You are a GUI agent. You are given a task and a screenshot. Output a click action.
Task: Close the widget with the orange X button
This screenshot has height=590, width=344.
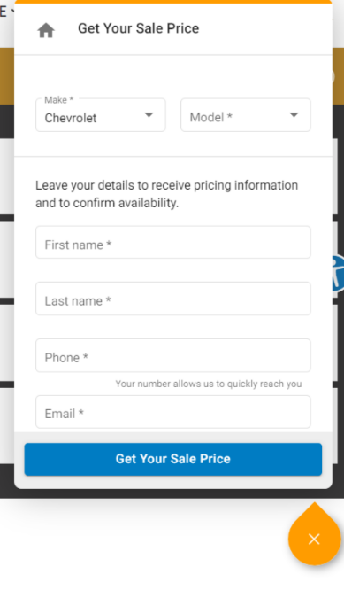[314, 539]
